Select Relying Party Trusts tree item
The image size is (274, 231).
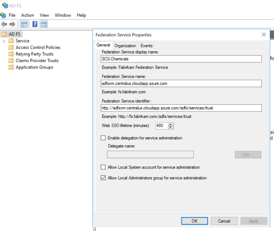coord(34,54)
